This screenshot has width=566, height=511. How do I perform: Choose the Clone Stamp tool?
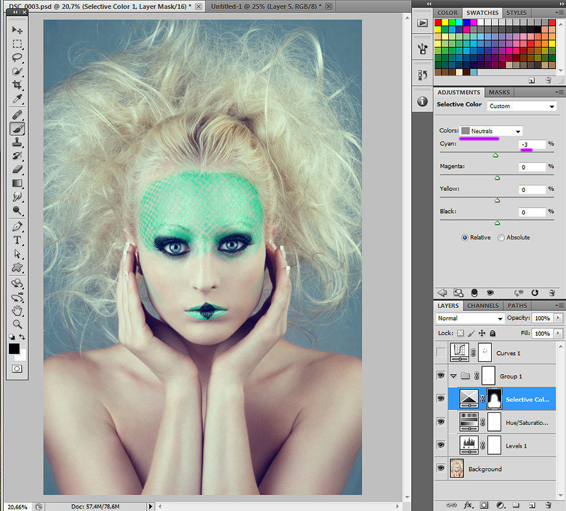(x=17, y=143)
